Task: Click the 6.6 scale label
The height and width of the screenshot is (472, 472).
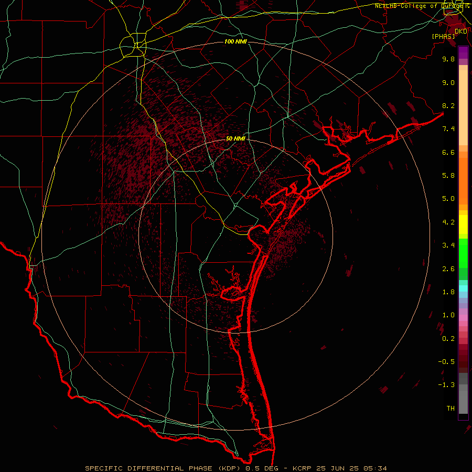Action: (448, 152)
